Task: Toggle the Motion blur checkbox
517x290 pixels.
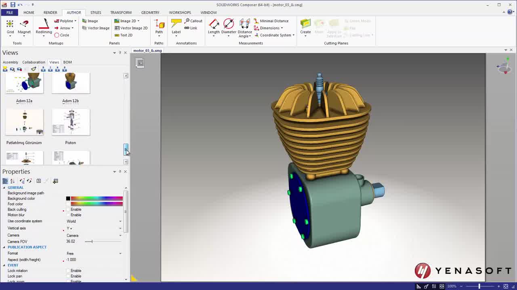Action: point(68,215)
